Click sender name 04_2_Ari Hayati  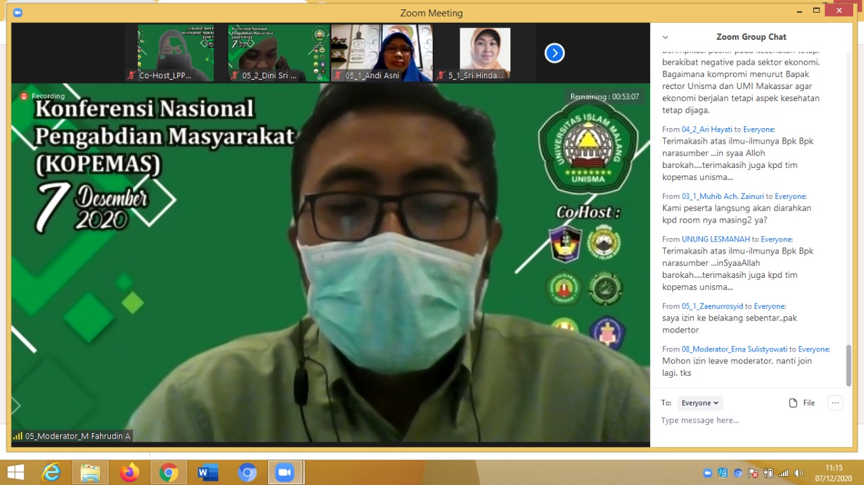coord(707,130)
